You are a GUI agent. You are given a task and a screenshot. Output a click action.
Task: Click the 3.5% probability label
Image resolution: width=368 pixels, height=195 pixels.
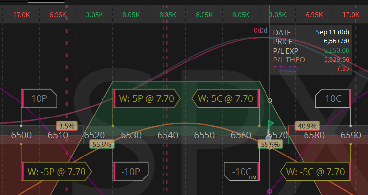click(x=67, y=126)
